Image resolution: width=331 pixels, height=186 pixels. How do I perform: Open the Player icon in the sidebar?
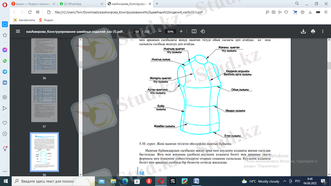click(x=5, y=97)
